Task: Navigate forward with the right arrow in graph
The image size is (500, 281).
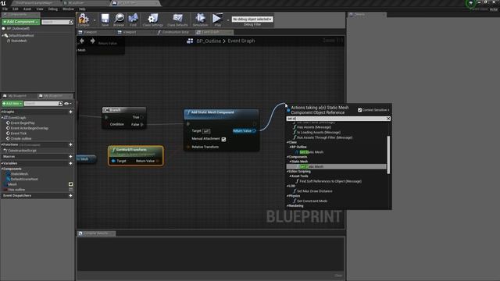Action: (x=92, y=41)
